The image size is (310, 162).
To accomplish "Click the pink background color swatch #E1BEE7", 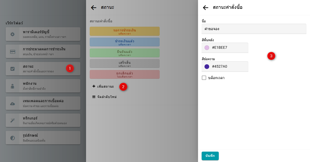I will coord(207,48).
